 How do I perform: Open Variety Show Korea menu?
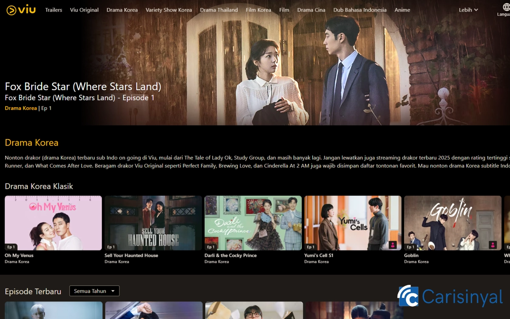click(169, 10)
